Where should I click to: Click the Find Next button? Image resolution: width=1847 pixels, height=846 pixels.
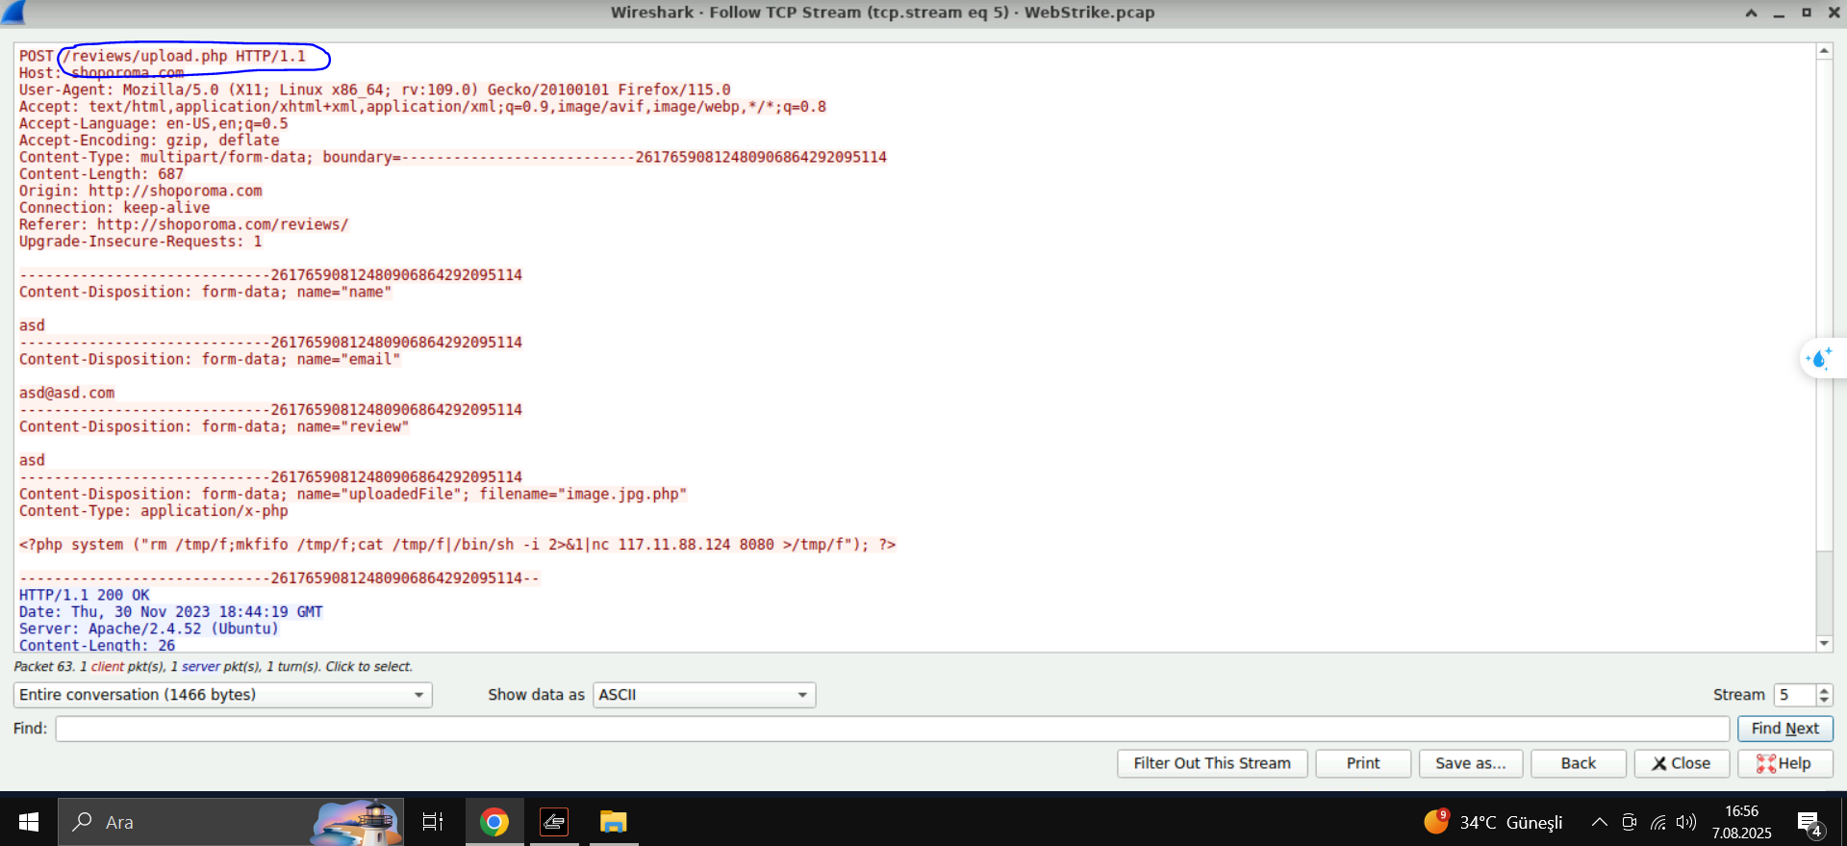[1784, 729]
